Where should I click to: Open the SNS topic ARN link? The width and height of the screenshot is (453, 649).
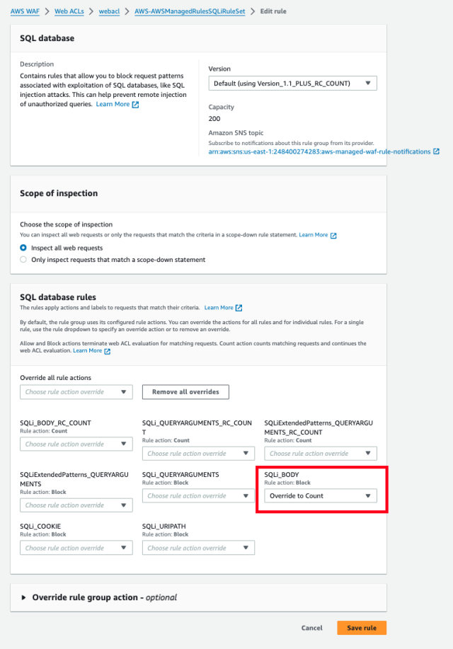pyautogui.click(x=319, y=151)
